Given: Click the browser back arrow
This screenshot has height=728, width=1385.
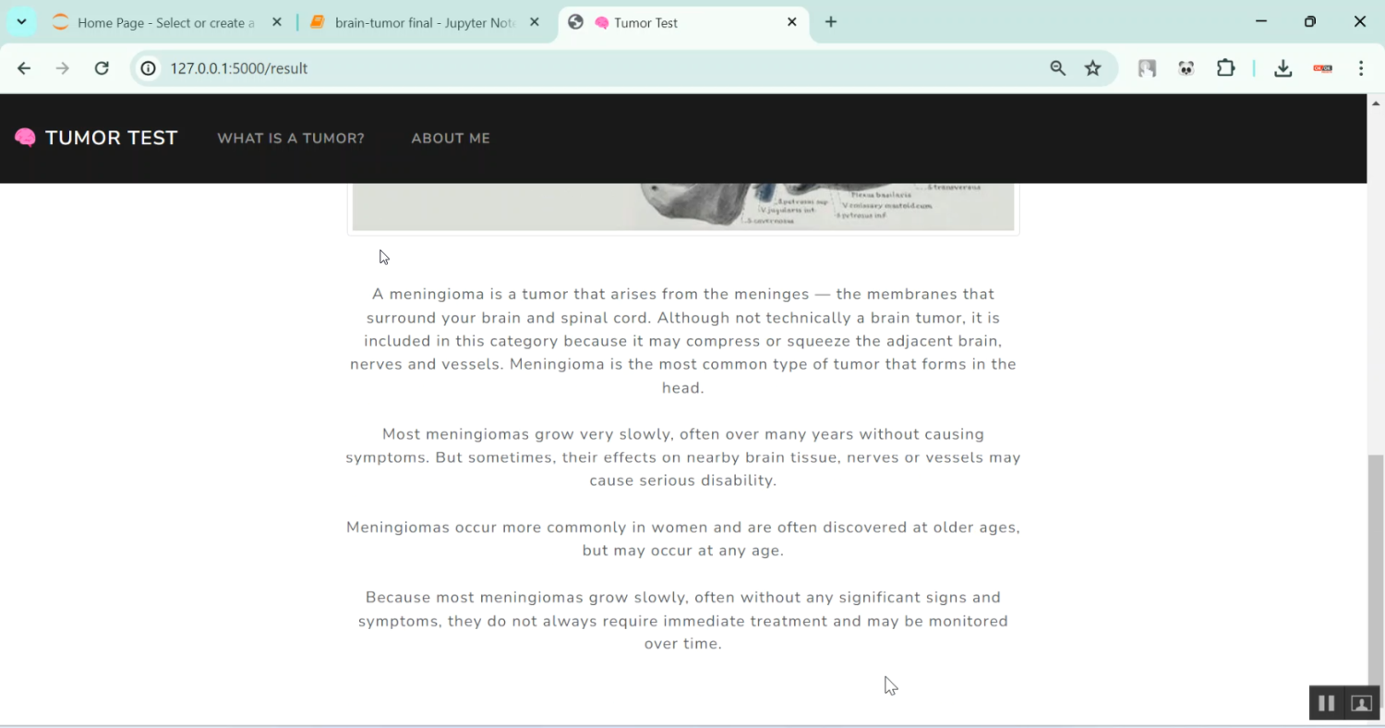Looking at the screenshot, I should (24, 68).
